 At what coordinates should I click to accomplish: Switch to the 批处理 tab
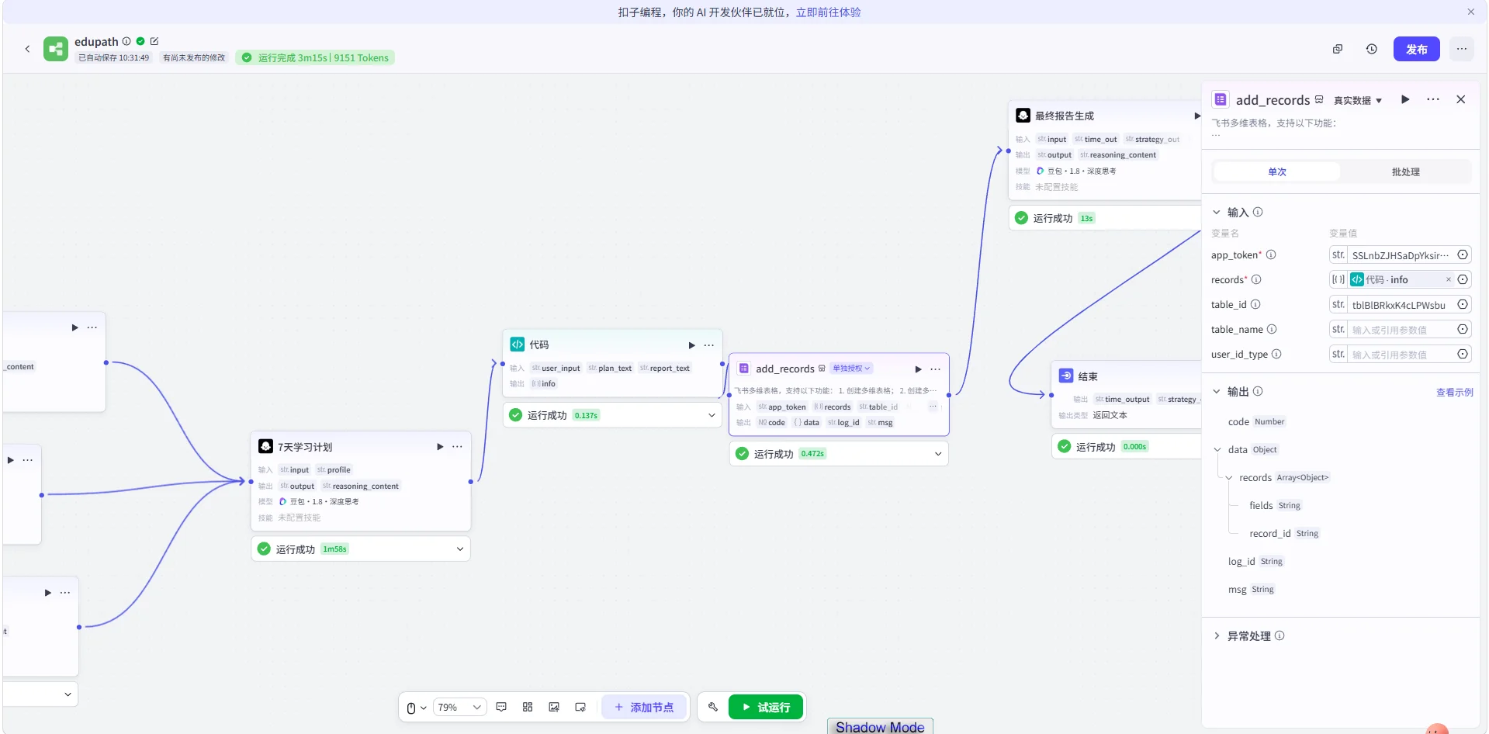tap(1405, 171)
